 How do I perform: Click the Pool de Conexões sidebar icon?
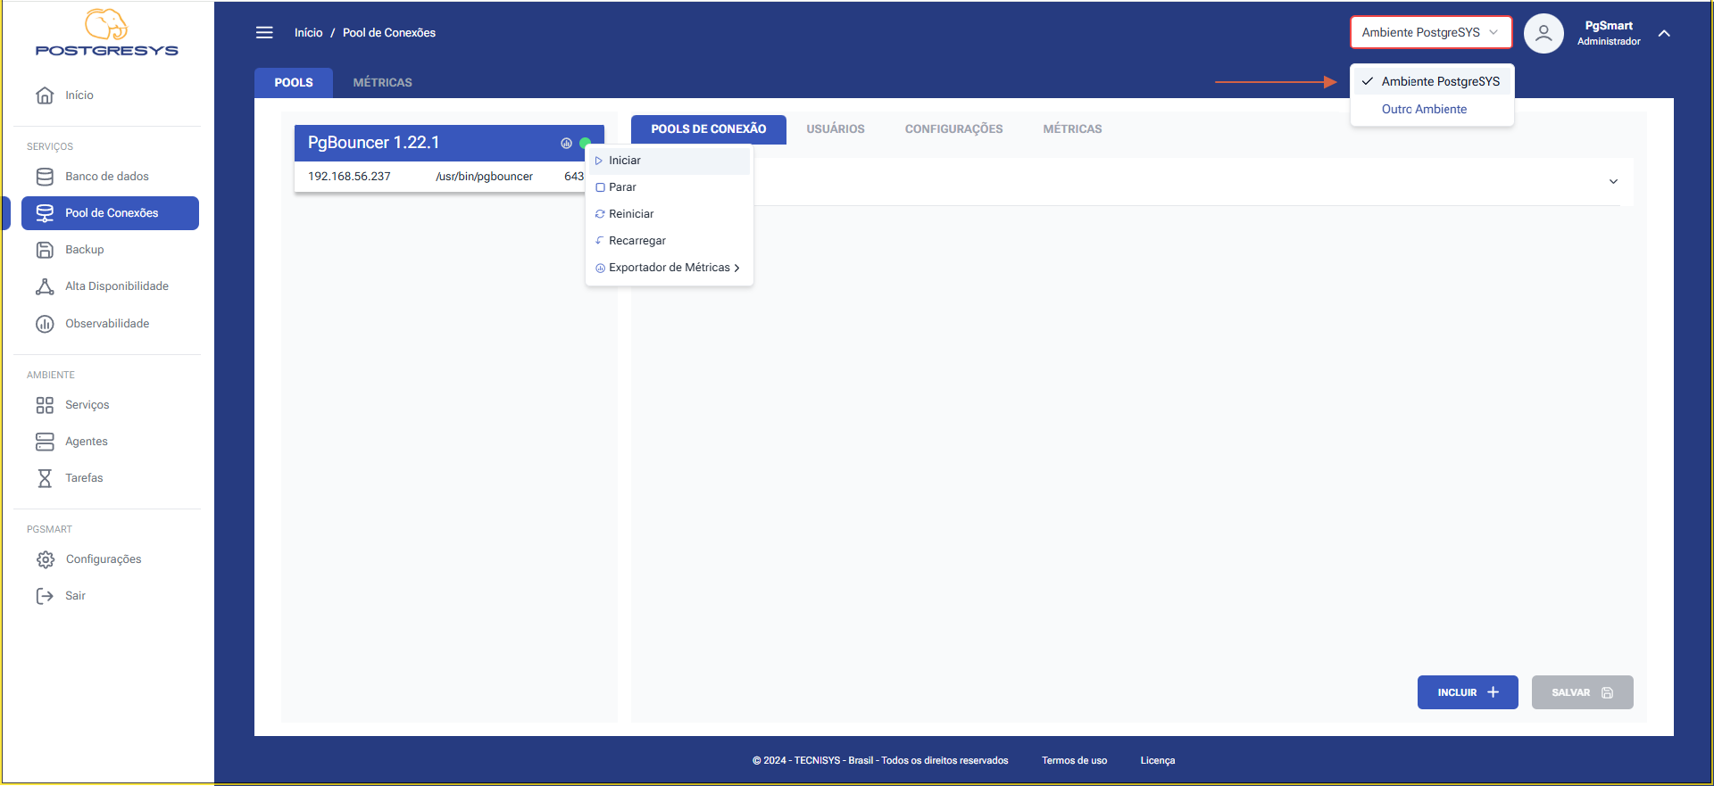pos(45,213)
